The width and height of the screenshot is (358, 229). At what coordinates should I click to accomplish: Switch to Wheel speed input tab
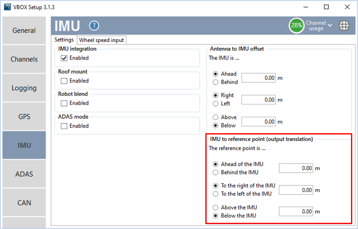coord(101,40)
